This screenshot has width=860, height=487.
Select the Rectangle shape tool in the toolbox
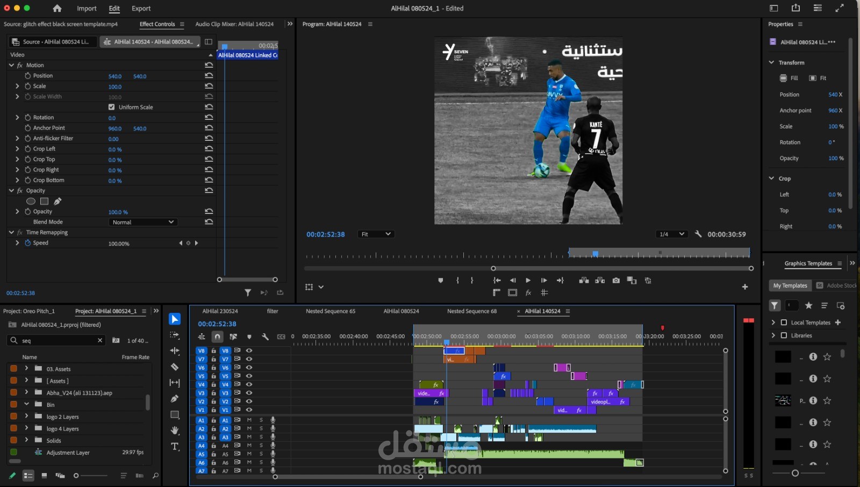coord(175,414)
